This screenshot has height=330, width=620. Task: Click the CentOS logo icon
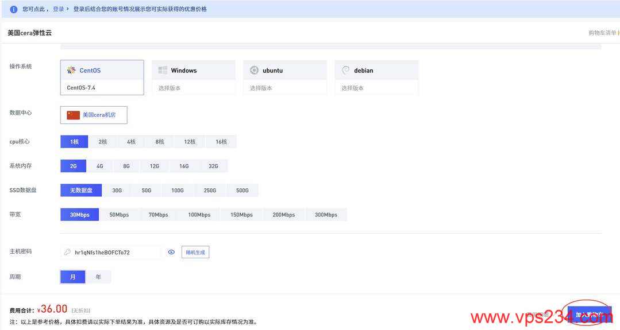71,70
